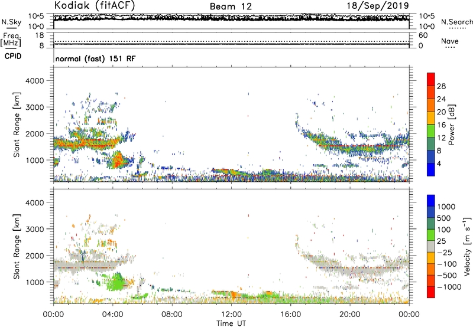Click the '16' power scale value
The image size is (473, 327).
(x=441, y=125)
